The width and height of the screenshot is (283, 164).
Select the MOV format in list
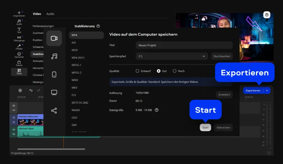pyautogui.click(x=75, y=50)
